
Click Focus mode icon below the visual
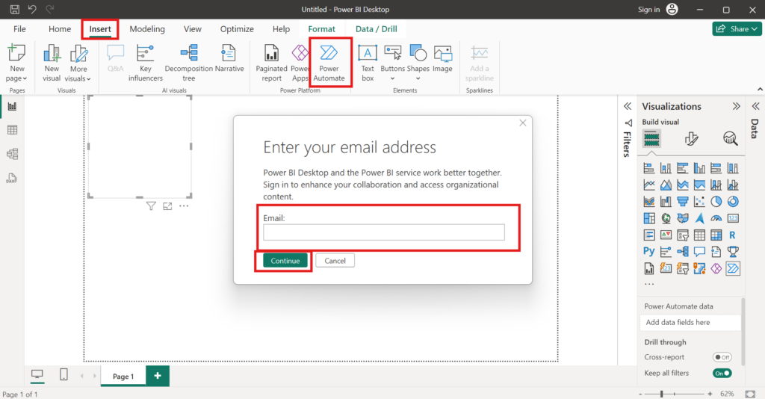tap(167, 206)
